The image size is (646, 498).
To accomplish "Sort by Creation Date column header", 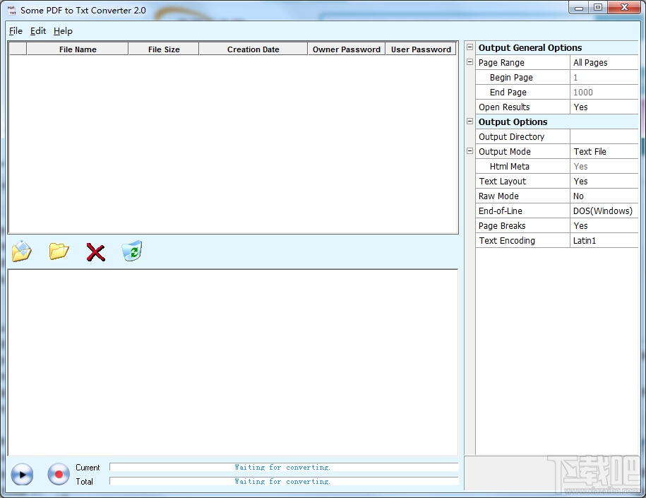I will click(253, 49).
